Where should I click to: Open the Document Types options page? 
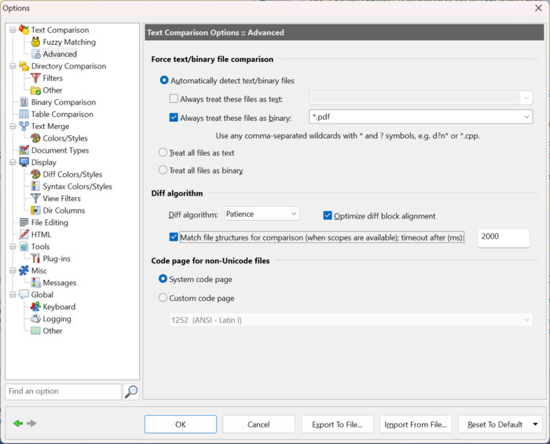60,150
